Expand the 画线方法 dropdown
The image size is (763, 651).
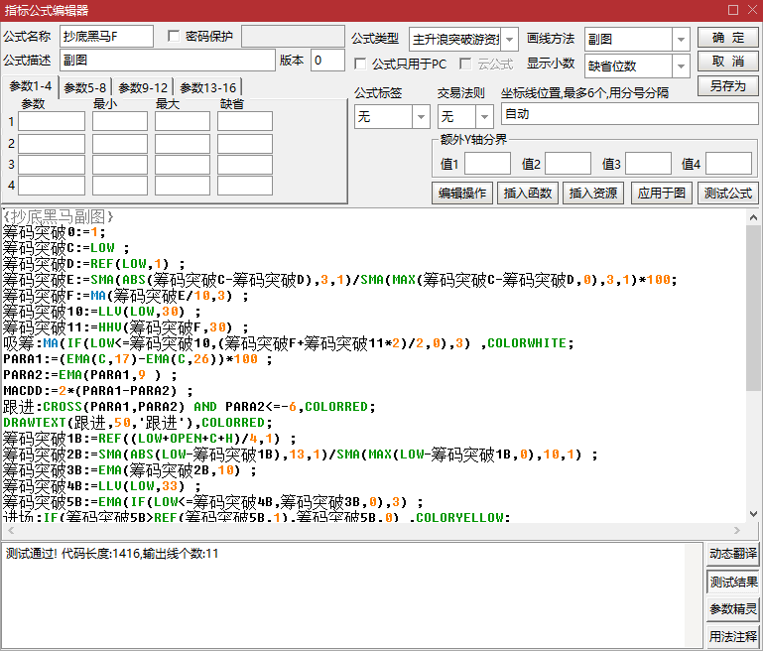coord(681,39)
